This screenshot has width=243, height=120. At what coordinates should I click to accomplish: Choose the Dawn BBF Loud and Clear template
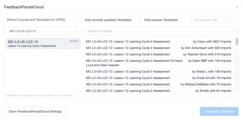(x=158, y=63)
